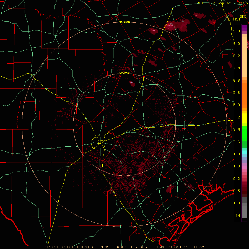
Task: Pick the gray color band beside TH
Action: click(244, 213)
